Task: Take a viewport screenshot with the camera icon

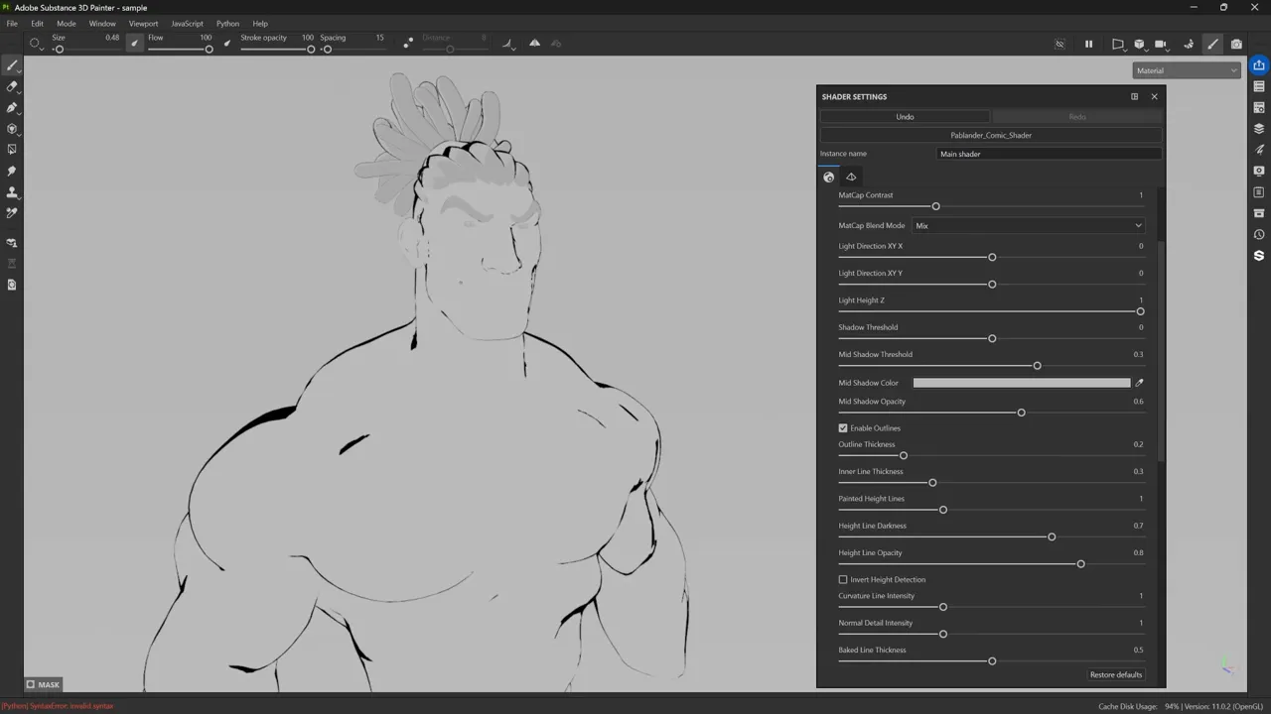Action: (x=1236, y=44)
